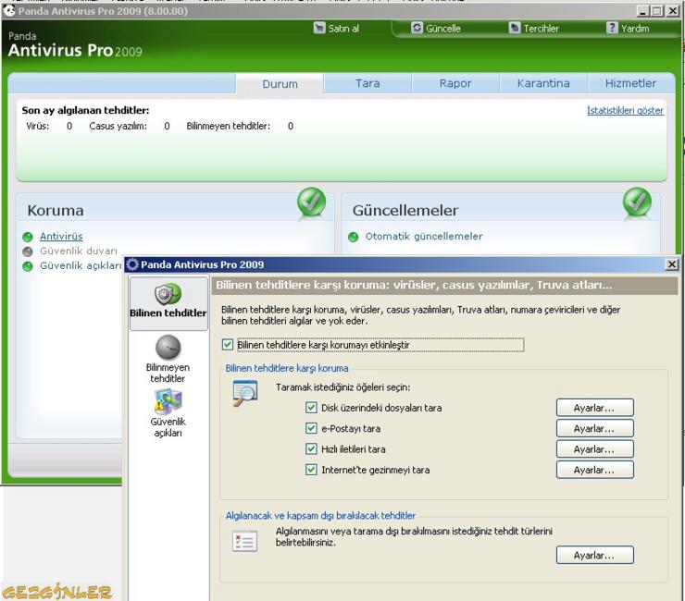685x601 pixels.
Task: Open the Antivirüs link under Koruma
Action: [61, 236]
